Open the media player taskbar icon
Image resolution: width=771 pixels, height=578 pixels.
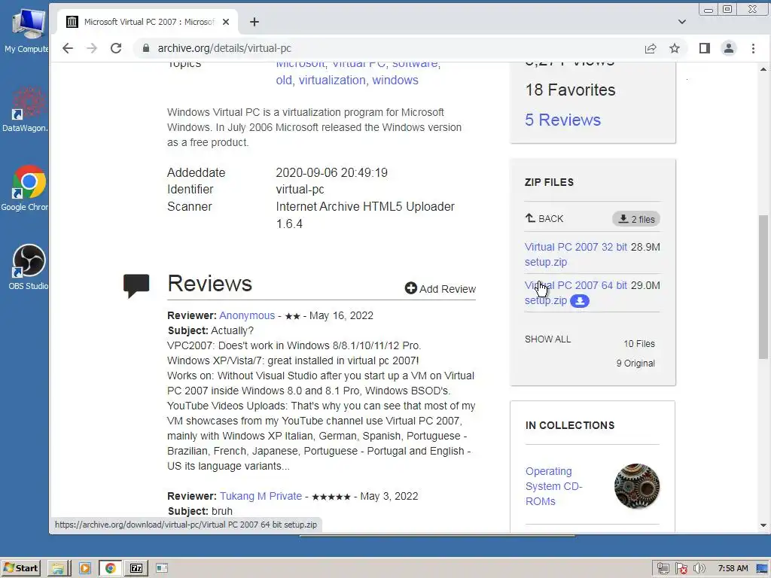pos(84,569)
